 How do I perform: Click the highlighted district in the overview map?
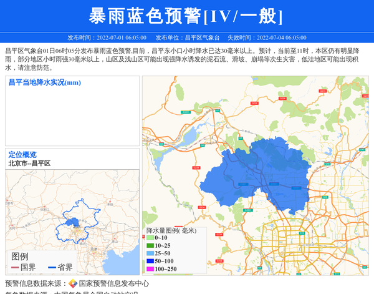pyautogui.click(x=72, y=222)
